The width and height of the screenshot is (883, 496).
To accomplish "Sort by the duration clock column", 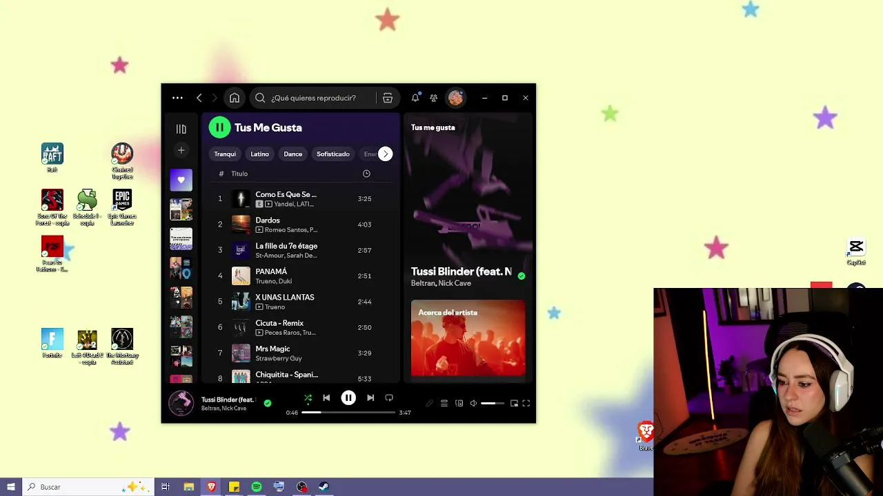I will click(x=366, y=174).
